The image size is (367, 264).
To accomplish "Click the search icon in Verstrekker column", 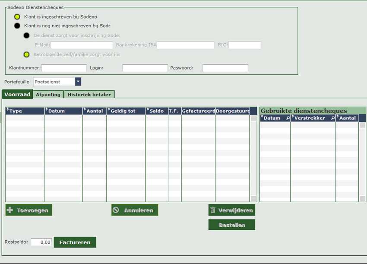I will [332, 118].
